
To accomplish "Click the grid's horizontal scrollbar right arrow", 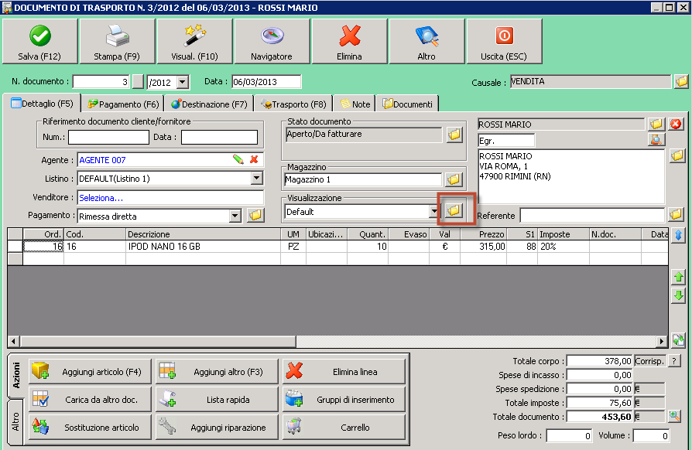I will 661,341.
